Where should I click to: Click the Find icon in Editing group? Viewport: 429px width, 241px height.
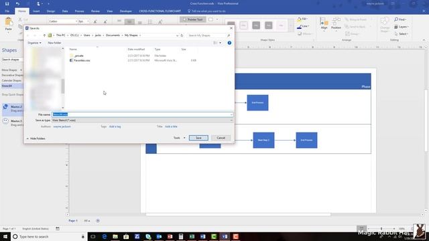click(400, 19)
